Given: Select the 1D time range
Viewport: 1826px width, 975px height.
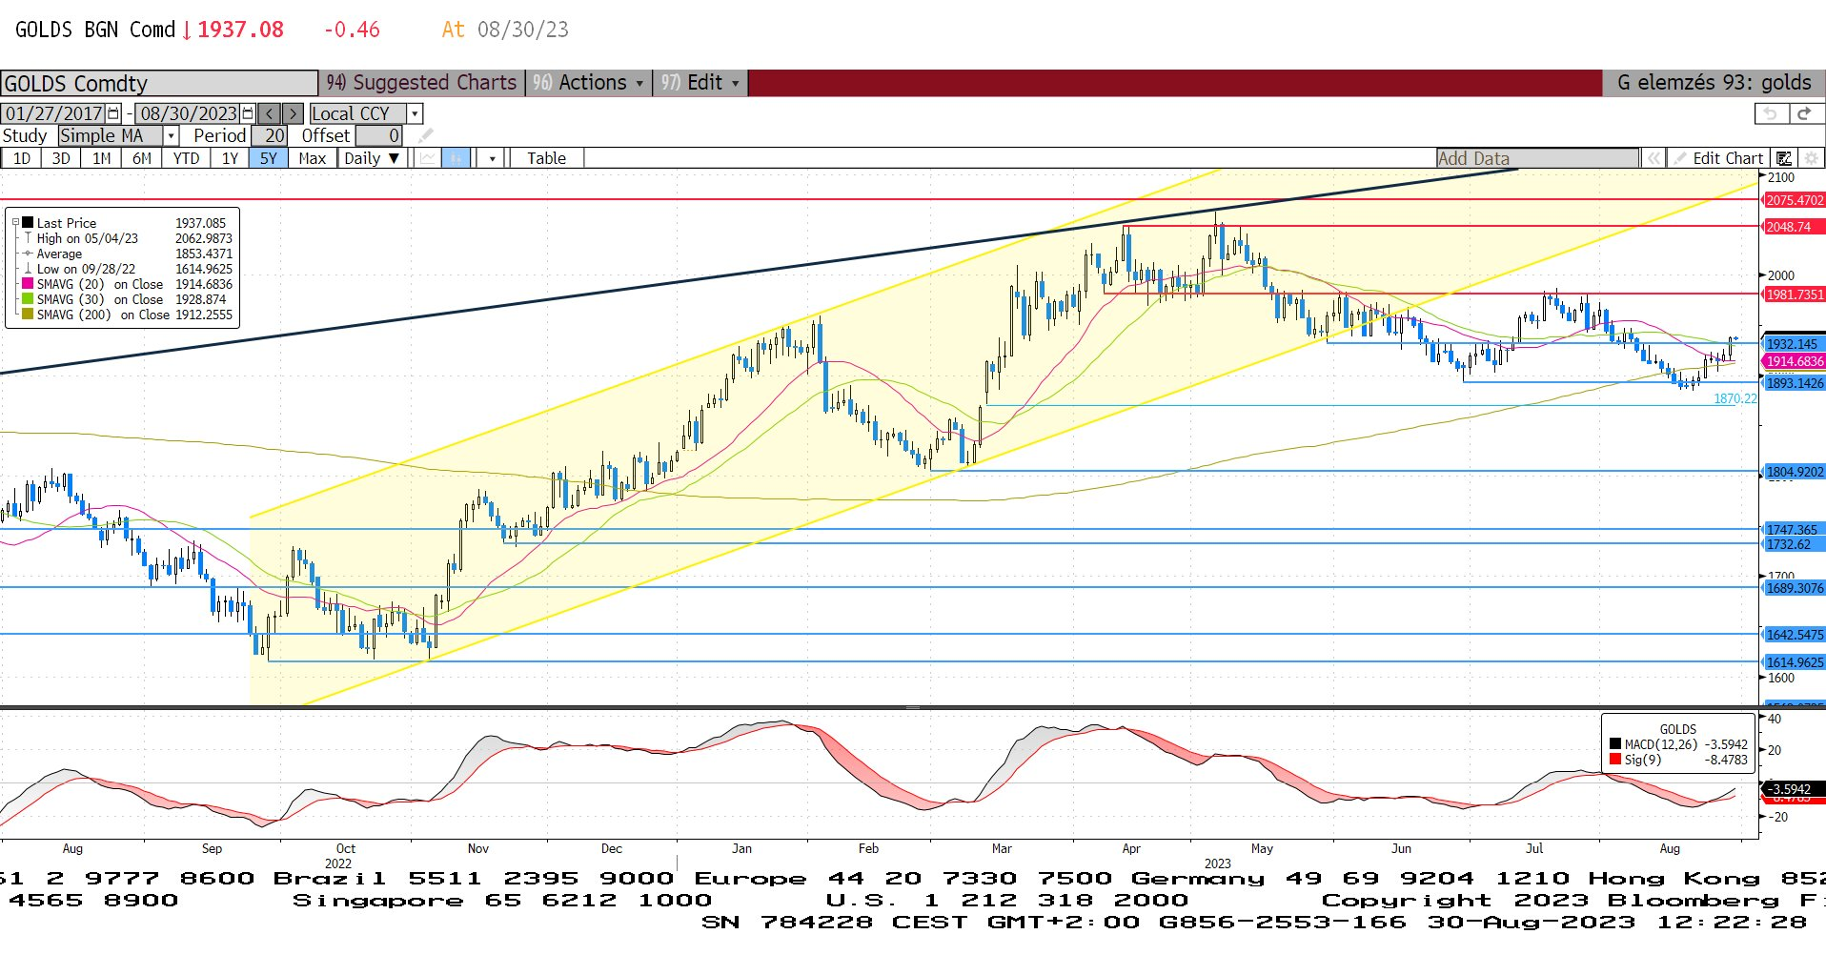Looking at the screenshot, I should point(21,158).
